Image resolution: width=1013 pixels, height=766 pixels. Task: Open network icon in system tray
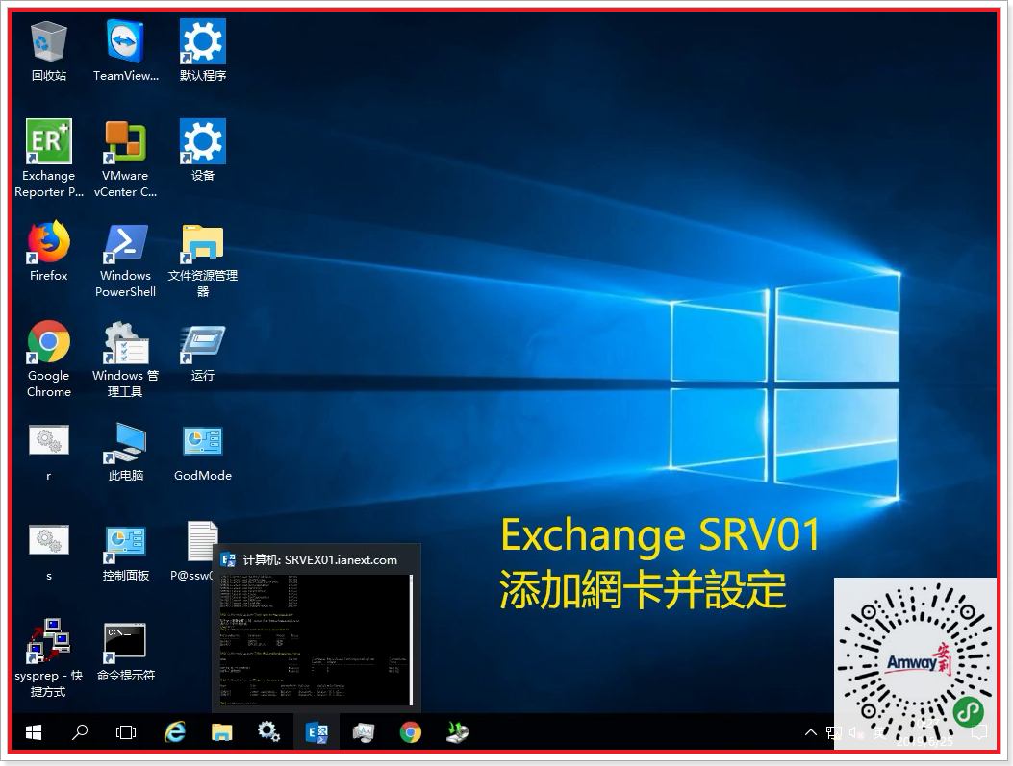833,732
